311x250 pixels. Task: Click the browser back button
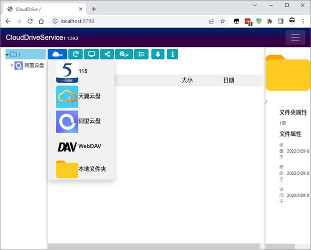[8, 21]
